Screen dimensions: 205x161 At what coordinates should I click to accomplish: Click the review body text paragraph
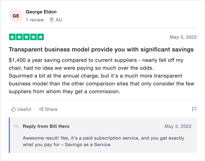[99, 76]
